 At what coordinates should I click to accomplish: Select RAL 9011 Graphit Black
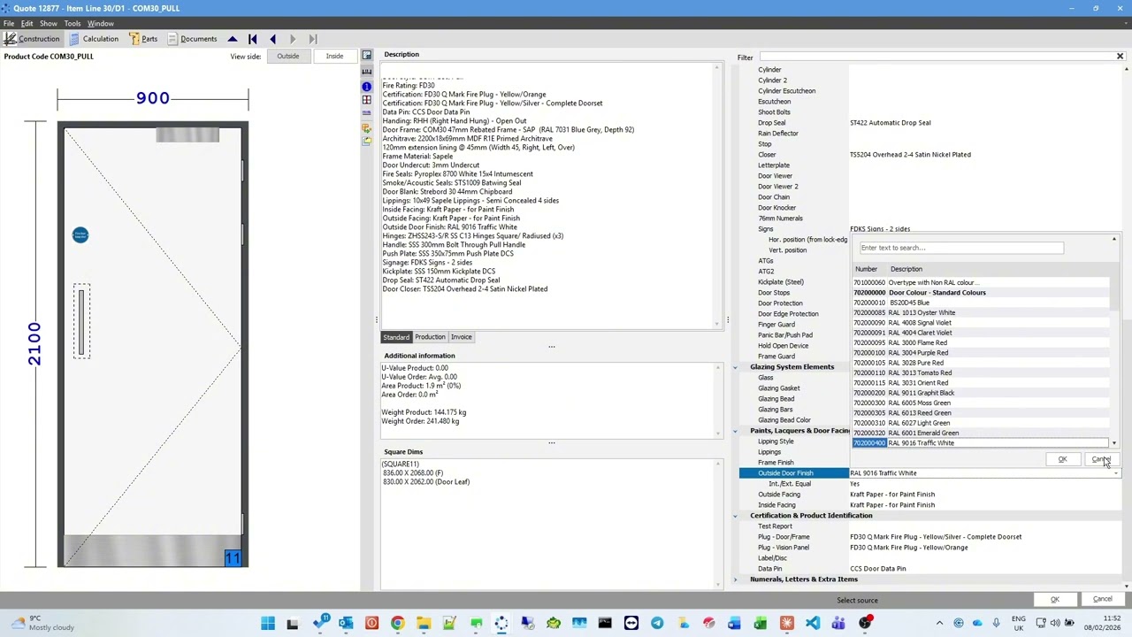click(x=980, y=393)
